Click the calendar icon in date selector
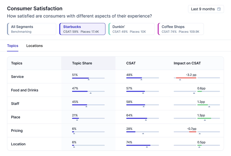The image size is (231, 156). 219,9
